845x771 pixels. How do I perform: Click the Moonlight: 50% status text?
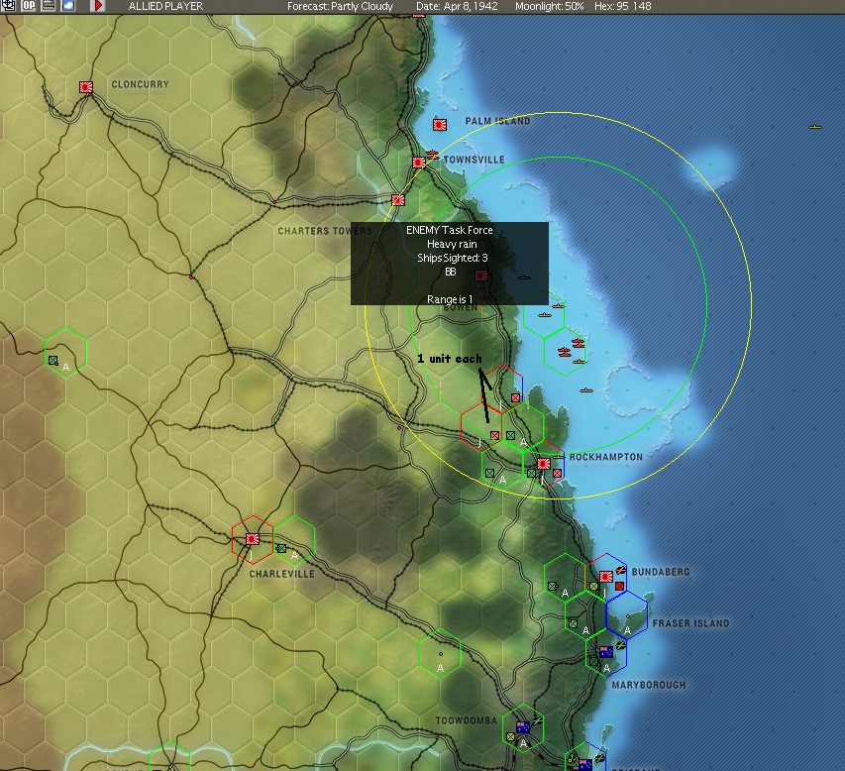549,7
